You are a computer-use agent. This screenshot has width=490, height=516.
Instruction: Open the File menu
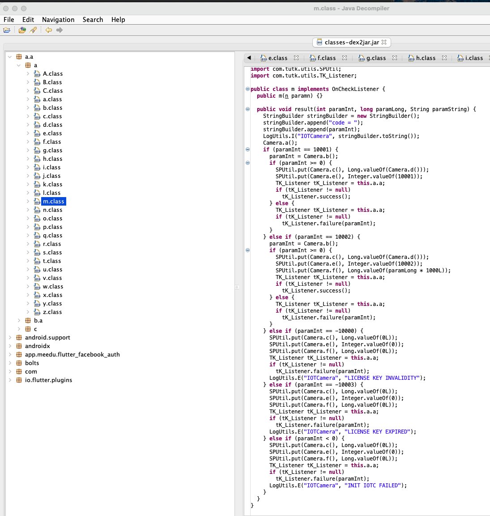tap(9, 20)
